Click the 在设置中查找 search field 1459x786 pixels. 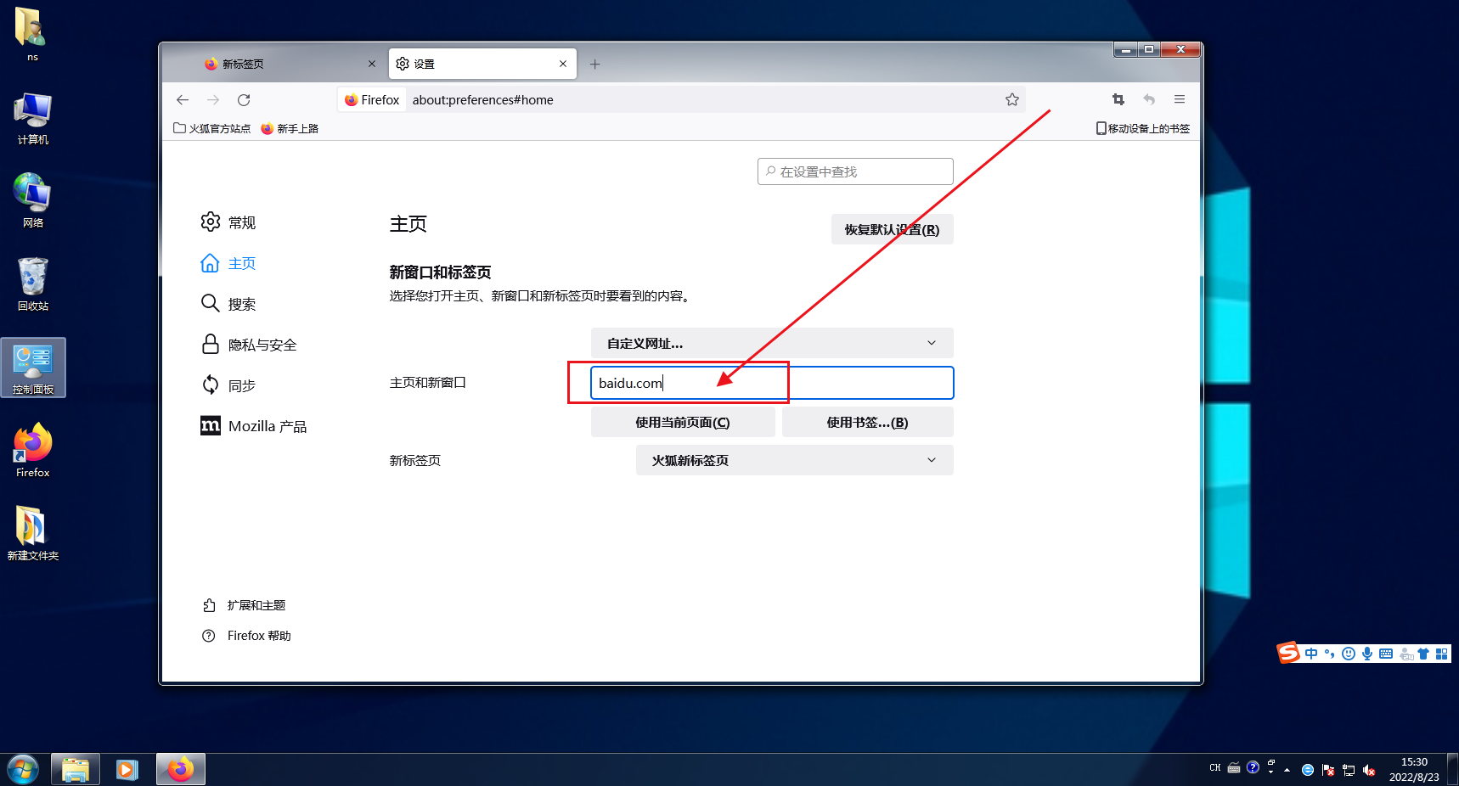click(x=855, y=171)
